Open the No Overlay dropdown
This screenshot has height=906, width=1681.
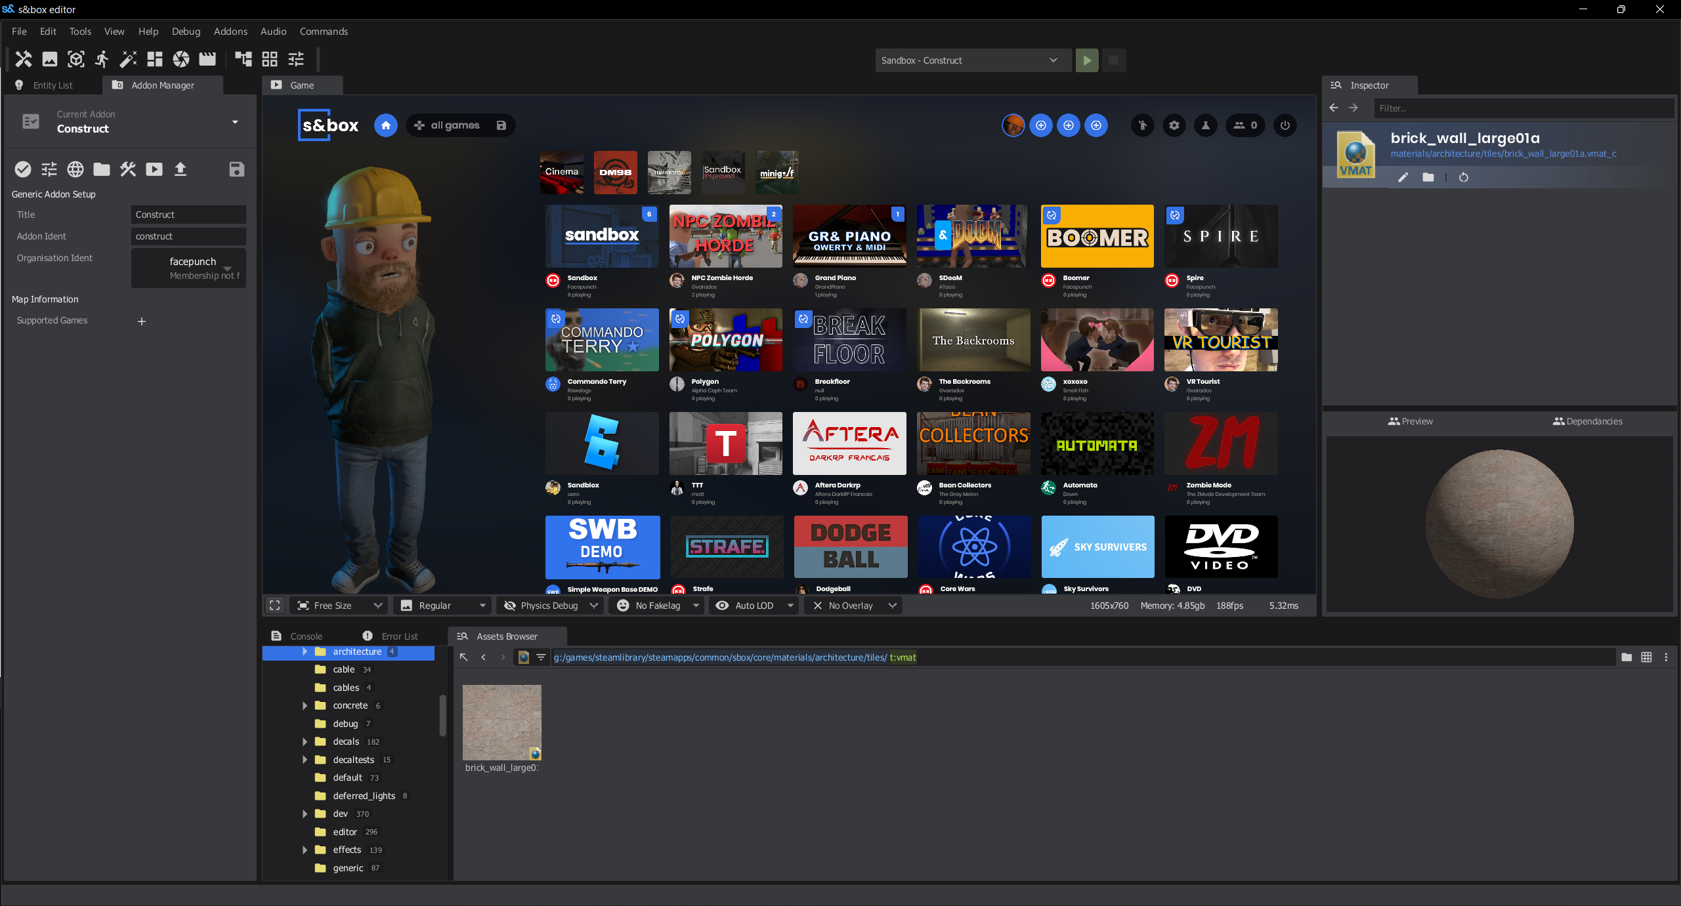coord(853,606)
